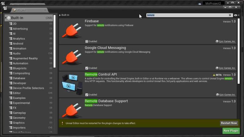Viewport: 244px width, 137px height.
Task: Click the Remote Control API title
Action: pyautogui.click(x=101, y=74)
